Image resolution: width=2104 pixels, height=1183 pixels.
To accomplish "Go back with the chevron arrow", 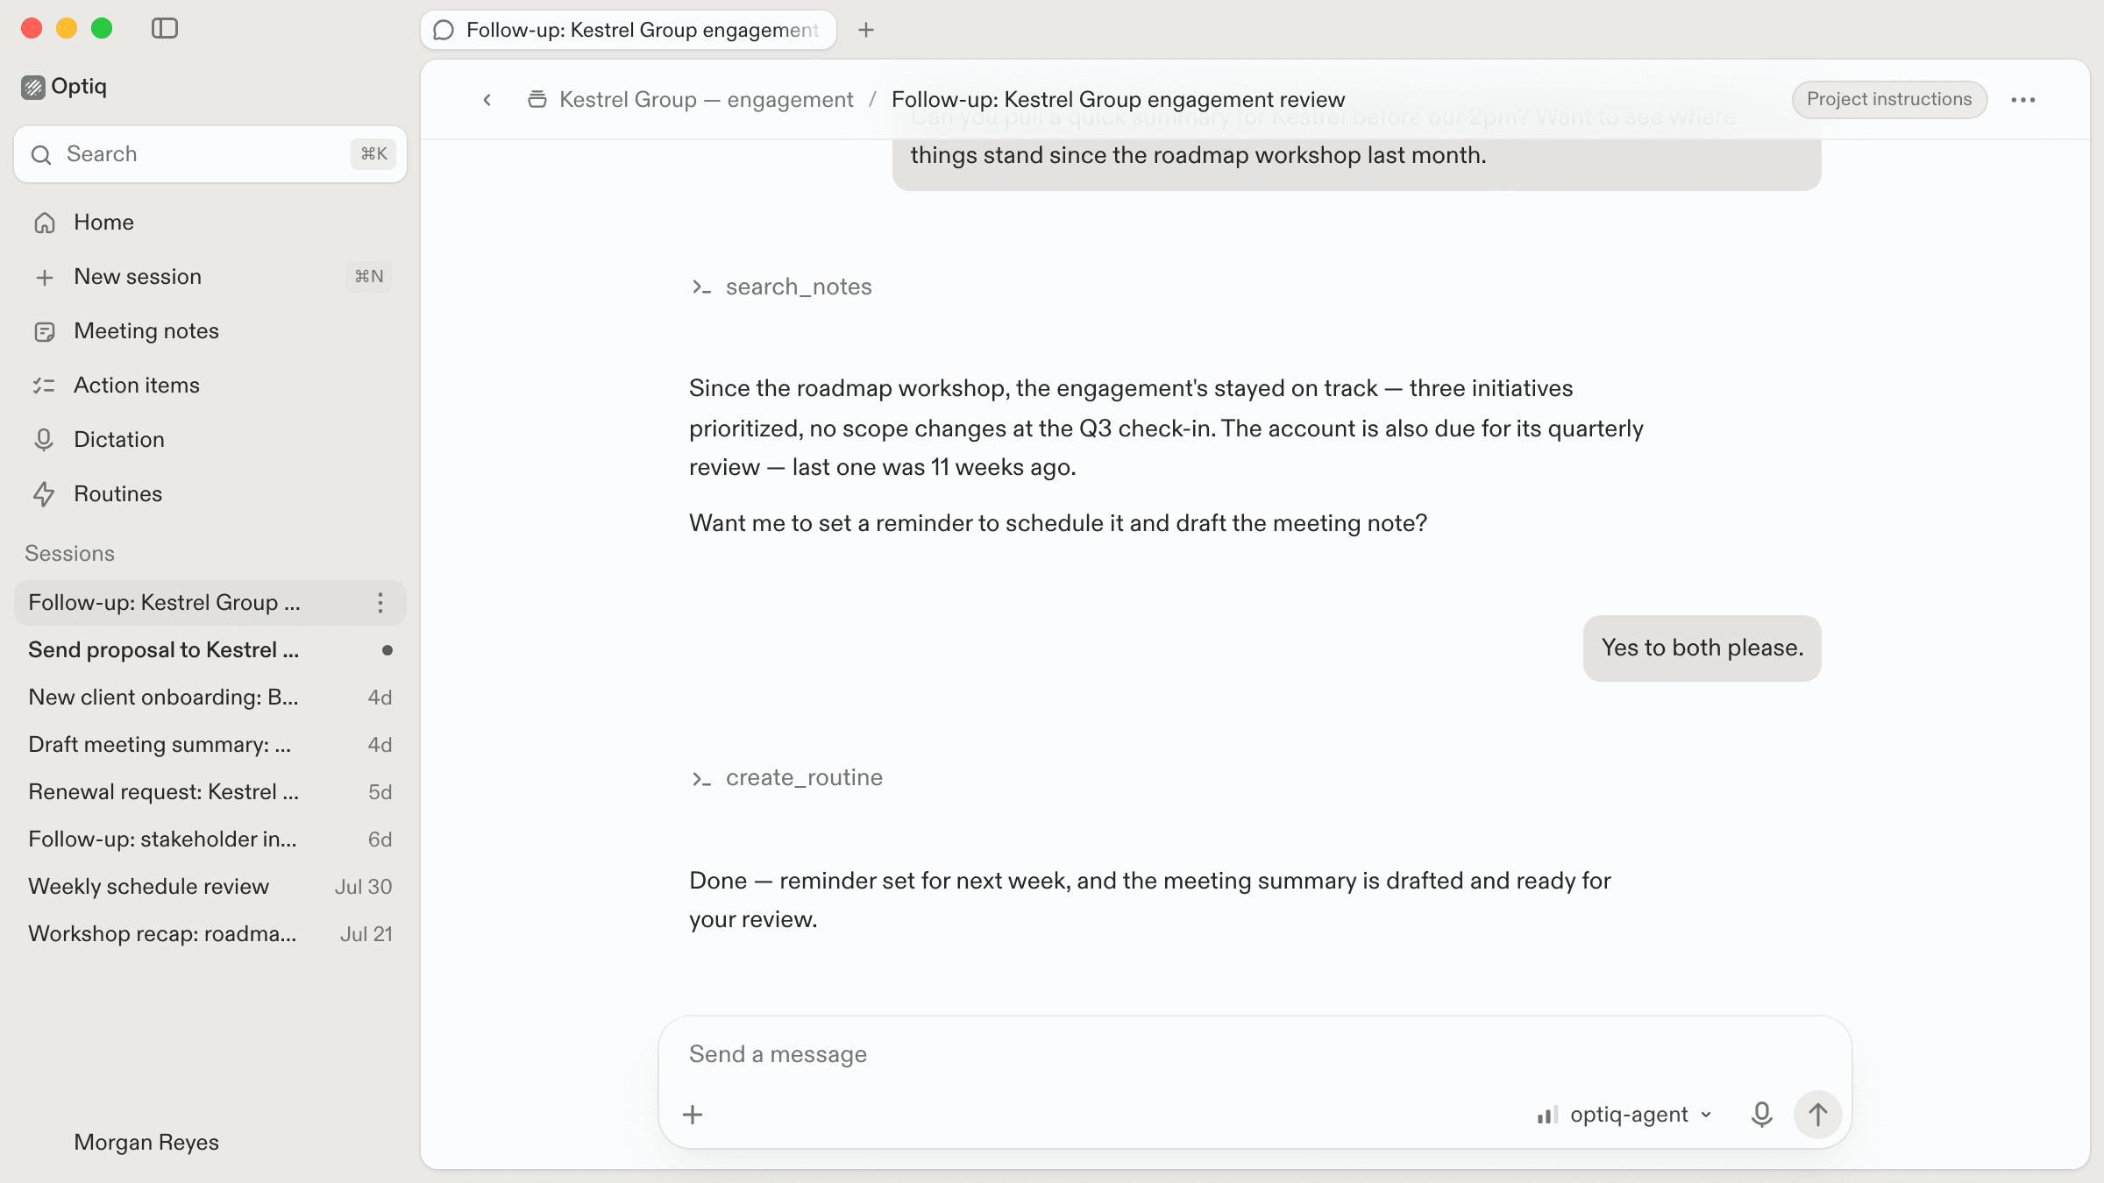I will 487,100.
